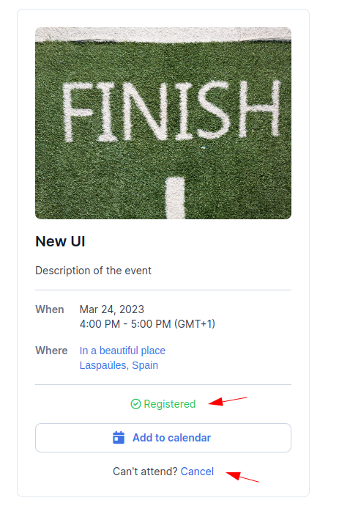Click the Add to calendar button label
This screenshot has width=339, height=517.
[x=171, y=438]
